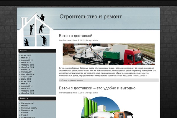Open the Апрель 2014 archive
Viewport: 177px width, 118px height.
(27, 86)
